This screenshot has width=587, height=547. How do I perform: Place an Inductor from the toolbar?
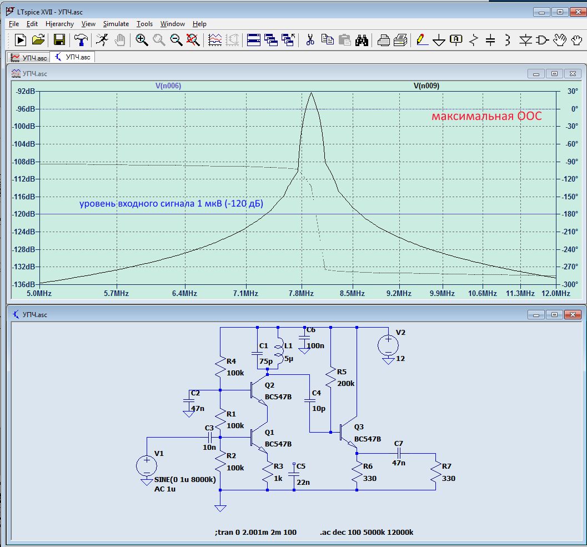point(508,39)
